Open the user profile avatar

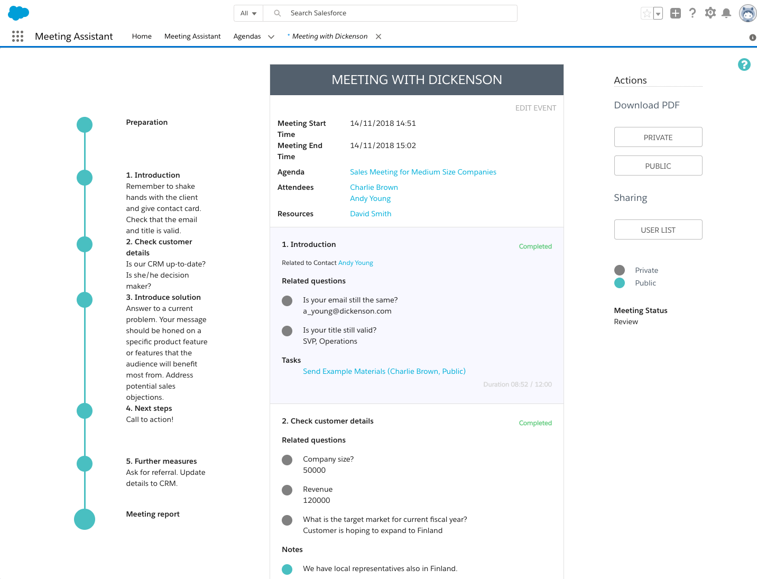coord(747,13)
